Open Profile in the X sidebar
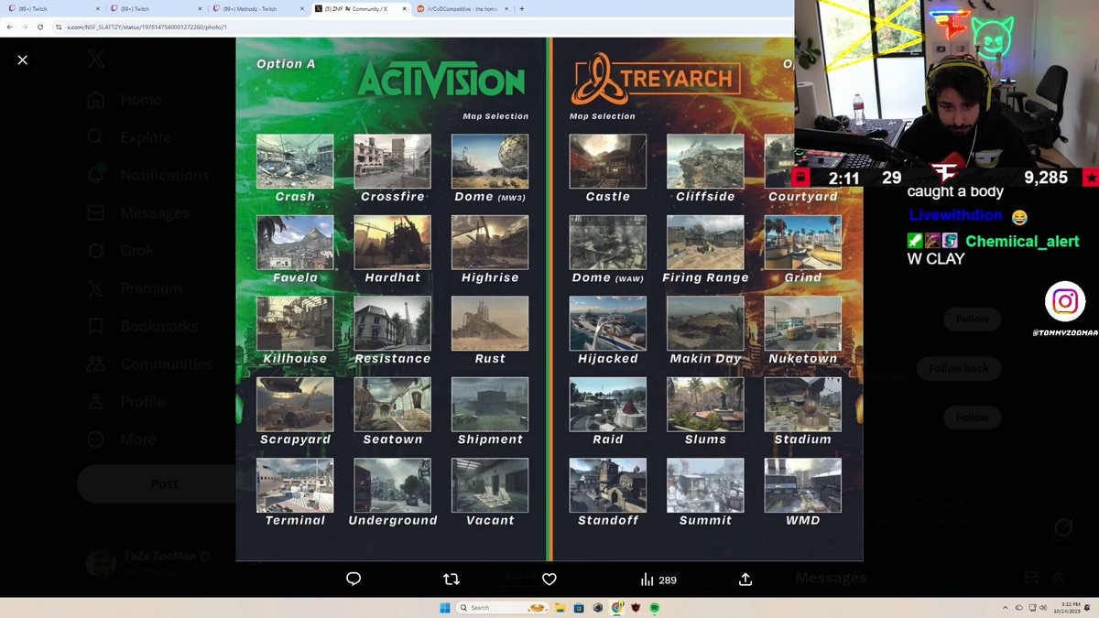 (x=125, y=401)
